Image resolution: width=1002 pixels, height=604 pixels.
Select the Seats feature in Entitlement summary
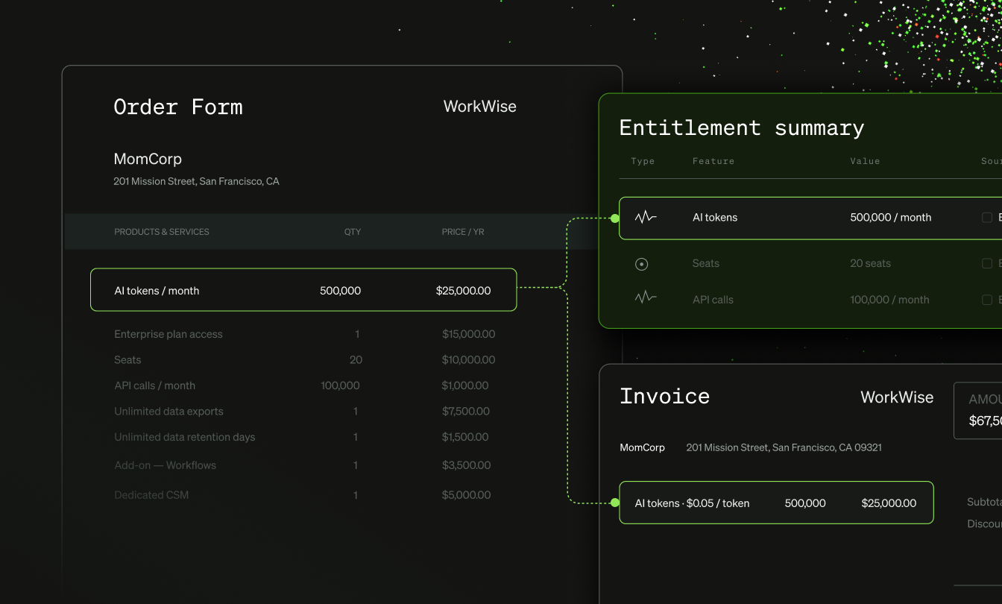pos(706,263)
